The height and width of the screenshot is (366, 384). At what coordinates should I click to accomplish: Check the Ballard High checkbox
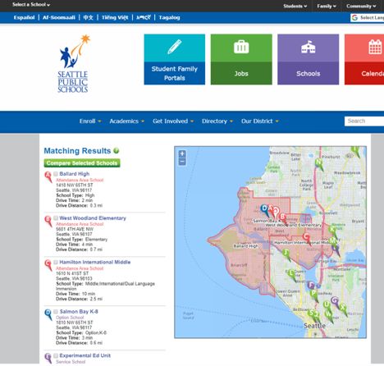coord(56,174)
